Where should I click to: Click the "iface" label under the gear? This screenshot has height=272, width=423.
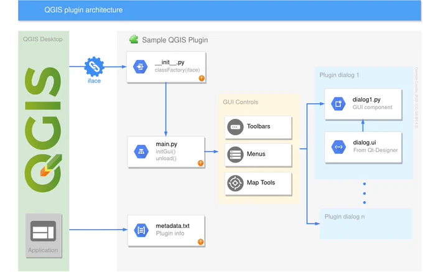click(94, 81)
